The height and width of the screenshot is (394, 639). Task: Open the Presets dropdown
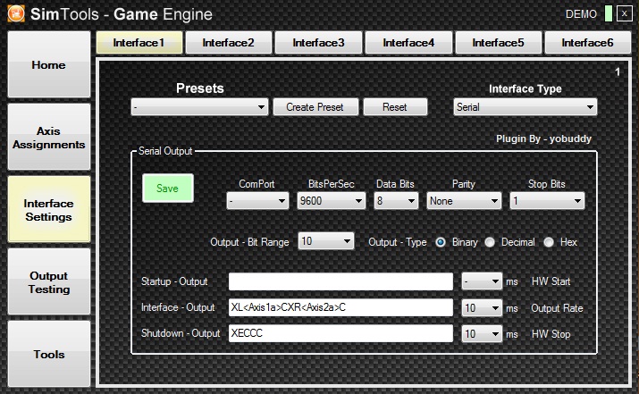[198, 107]
